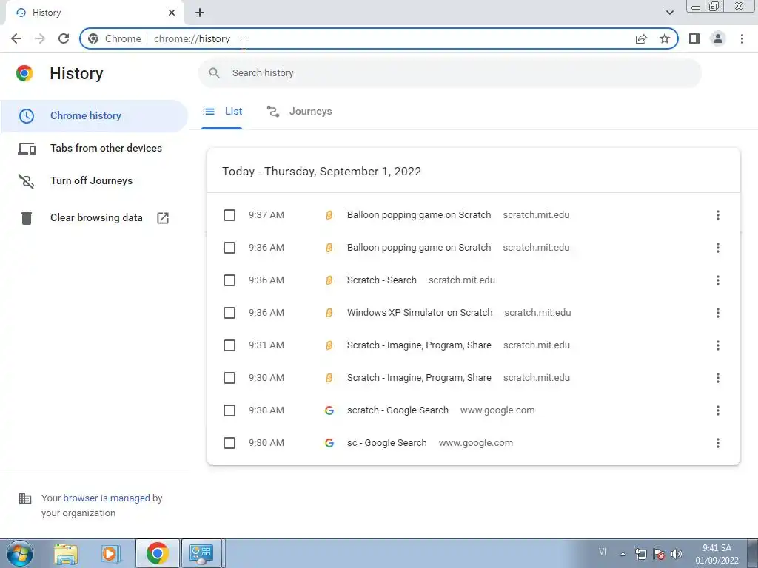Click Google favicon of sc - Google Search

pyautogui.click(x=329, y=443)
